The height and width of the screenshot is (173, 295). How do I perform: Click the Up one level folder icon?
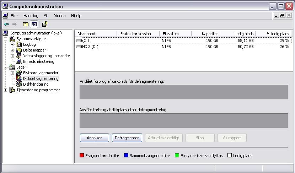(26, 24)
